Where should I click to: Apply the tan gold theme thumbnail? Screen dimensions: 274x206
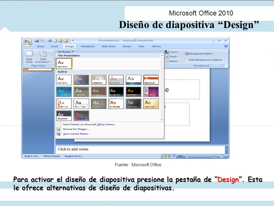click(x=151, y=104)
